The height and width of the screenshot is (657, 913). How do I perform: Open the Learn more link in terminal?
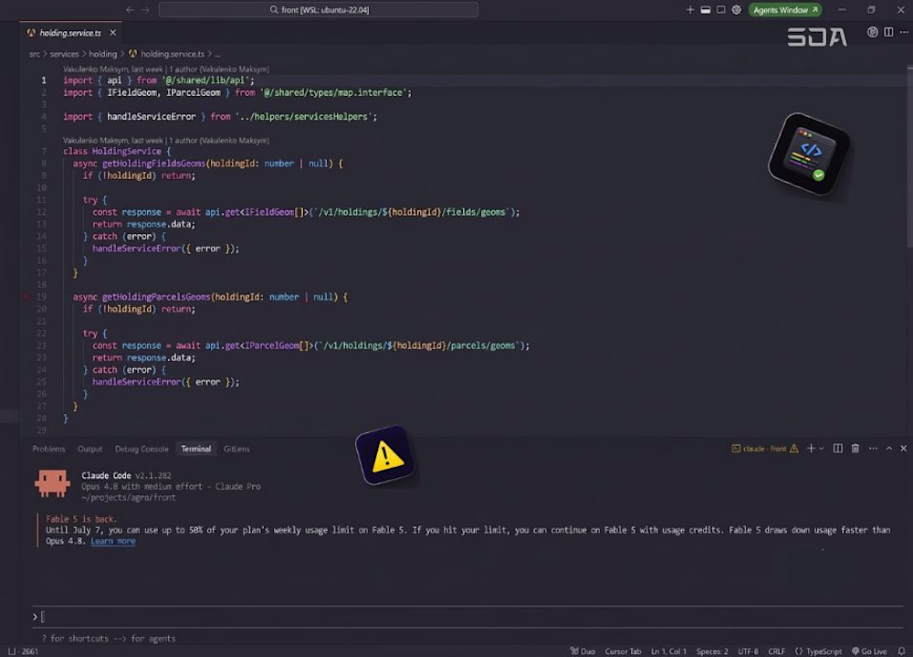click(113, 541)
